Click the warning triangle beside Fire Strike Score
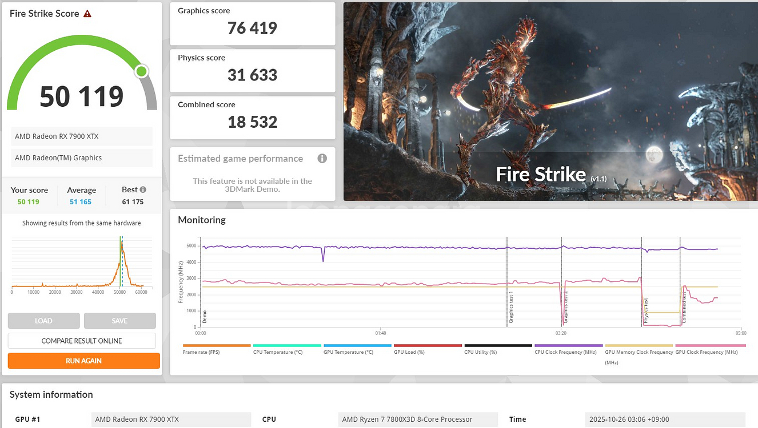 (x=87, y=14)
